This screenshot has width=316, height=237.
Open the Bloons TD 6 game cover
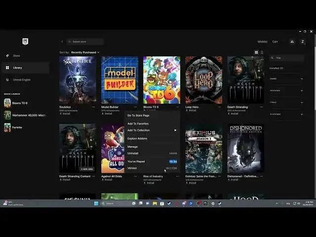[161, 80]
